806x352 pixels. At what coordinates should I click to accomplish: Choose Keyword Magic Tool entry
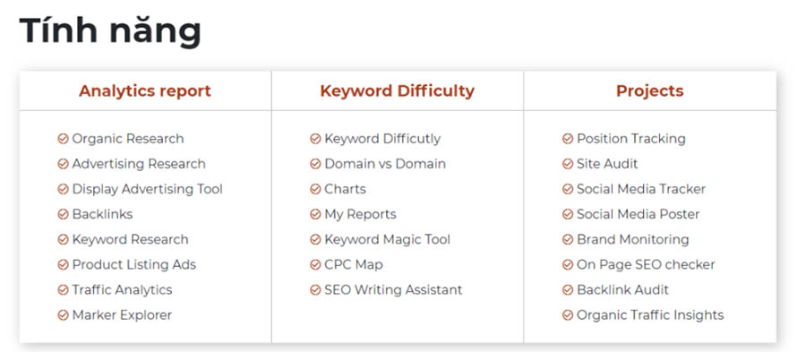coord(387,239)
